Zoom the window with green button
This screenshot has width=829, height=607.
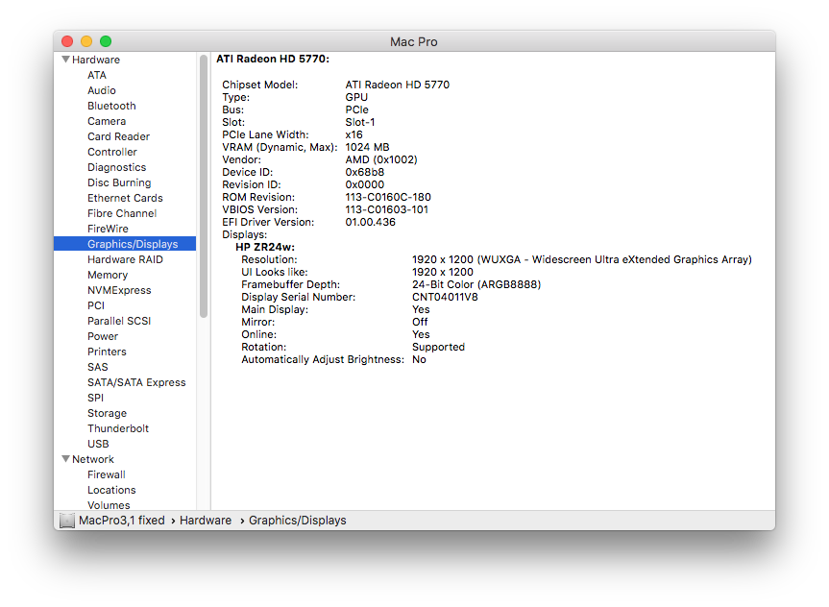(106, 41)
